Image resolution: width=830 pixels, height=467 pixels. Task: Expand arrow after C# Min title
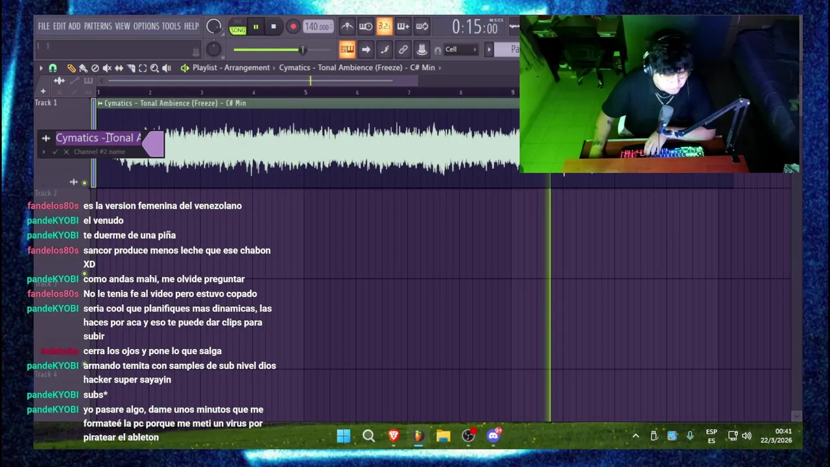440,67
